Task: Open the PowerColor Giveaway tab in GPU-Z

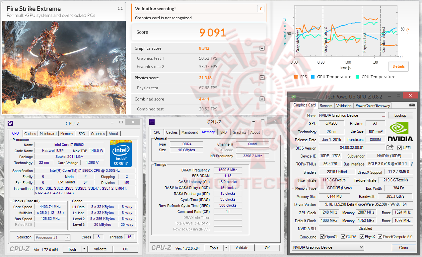Action: click(x=373, y=105)
